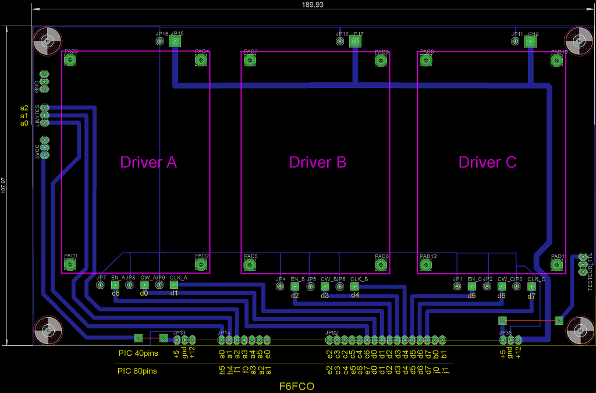This screenshot has height=393, width=596.
Task: Click the PAD1 pad in Driver A
Action: [x=70, y=265]
